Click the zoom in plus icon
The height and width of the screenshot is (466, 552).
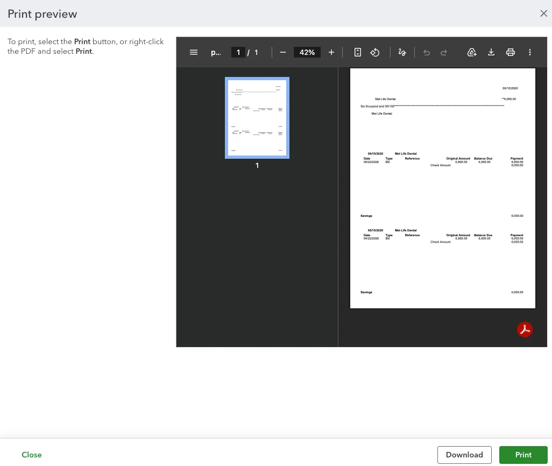click(x=331, y=53)
